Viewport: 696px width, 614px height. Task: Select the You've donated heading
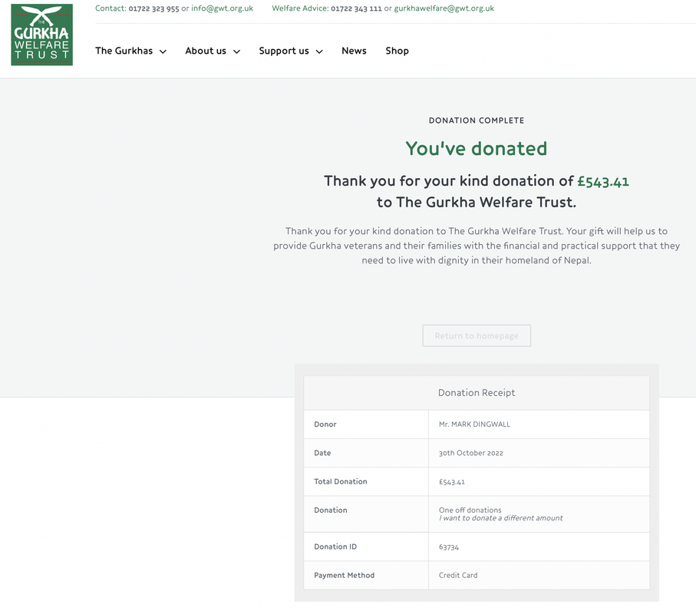tap(477, 148)
